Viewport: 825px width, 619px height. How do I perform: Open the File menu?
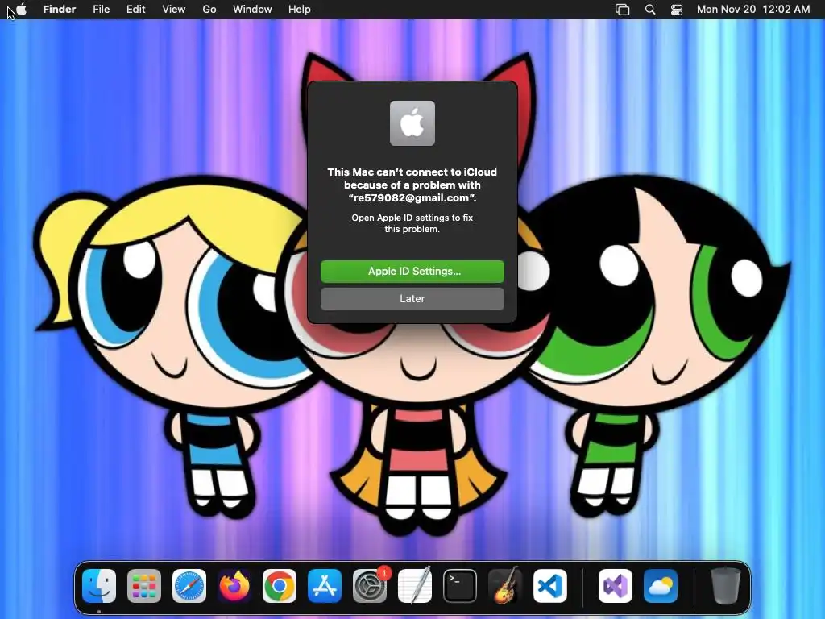[101, 10]
